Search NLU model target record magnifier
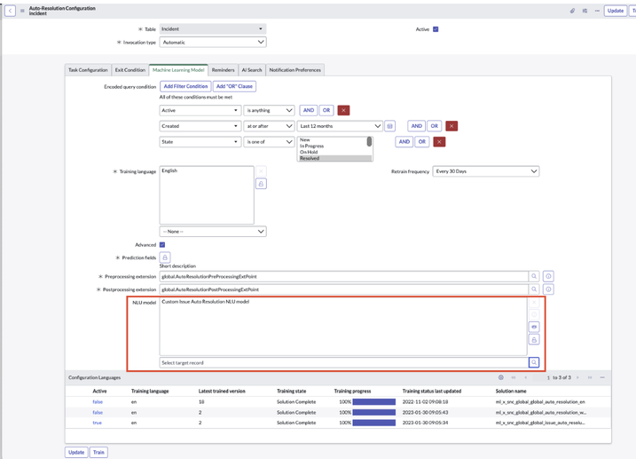The height and width of the screenshot is (459, 636). (x=534, y=362)
